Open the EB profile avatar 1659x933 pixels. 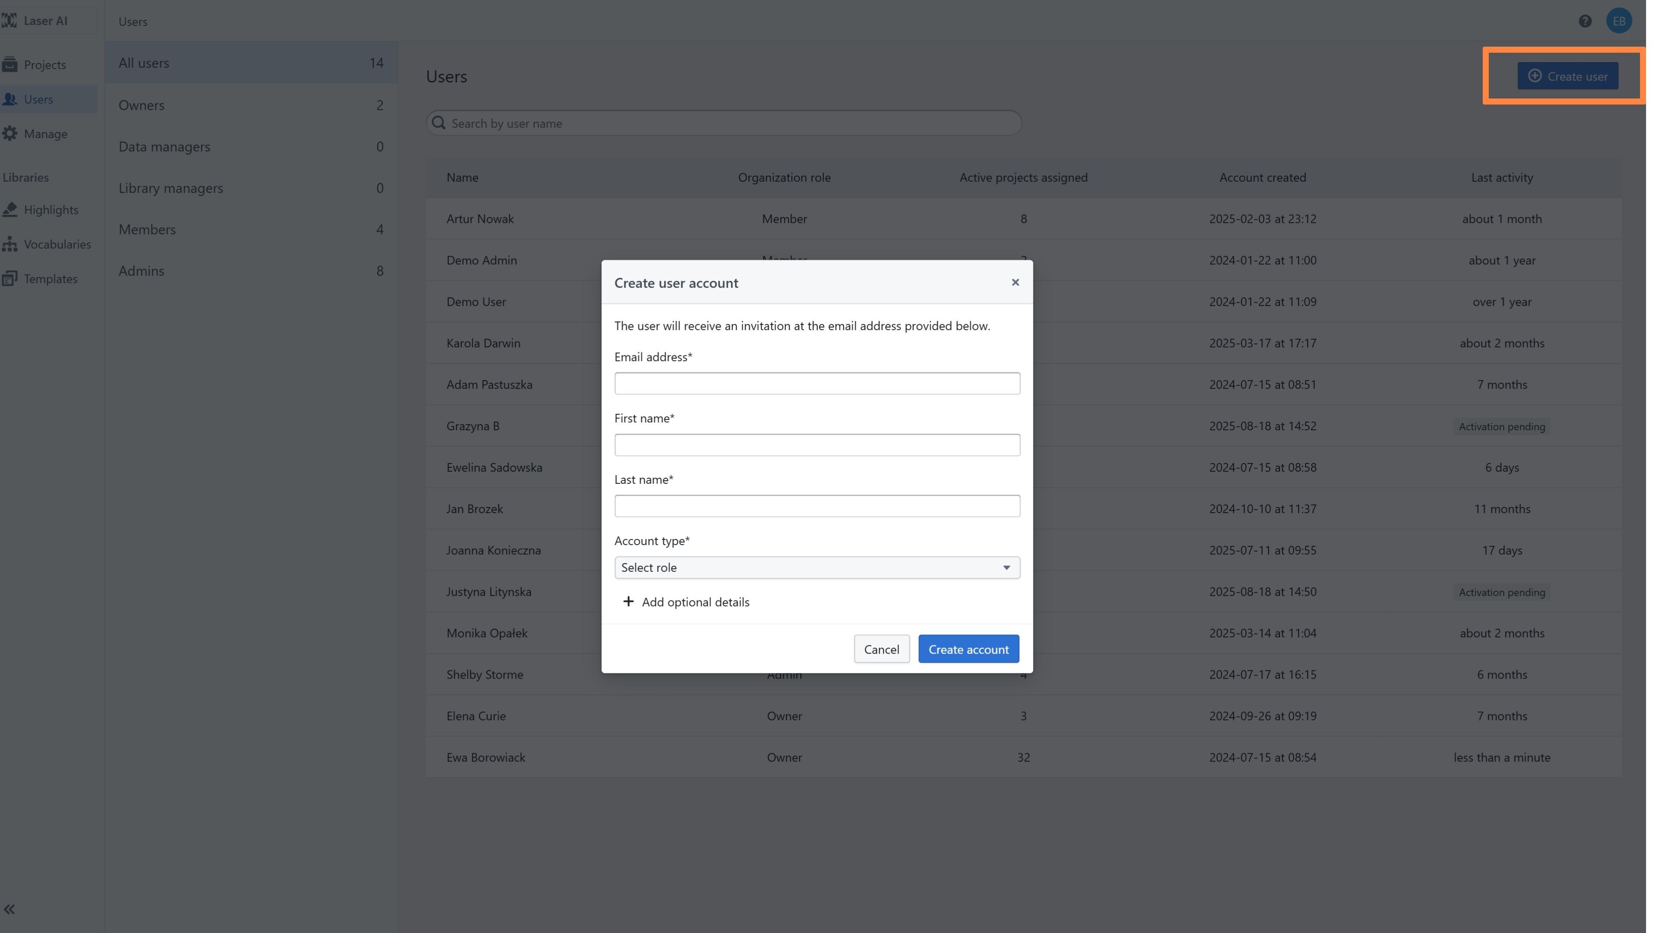[1618, 21]
